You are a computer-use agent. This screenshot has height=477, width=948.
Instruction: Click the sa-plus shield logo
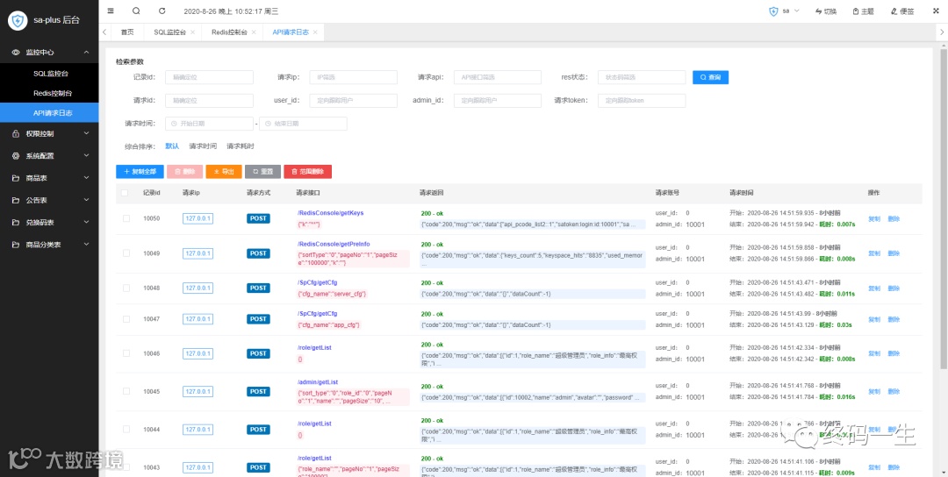(17, 20)
